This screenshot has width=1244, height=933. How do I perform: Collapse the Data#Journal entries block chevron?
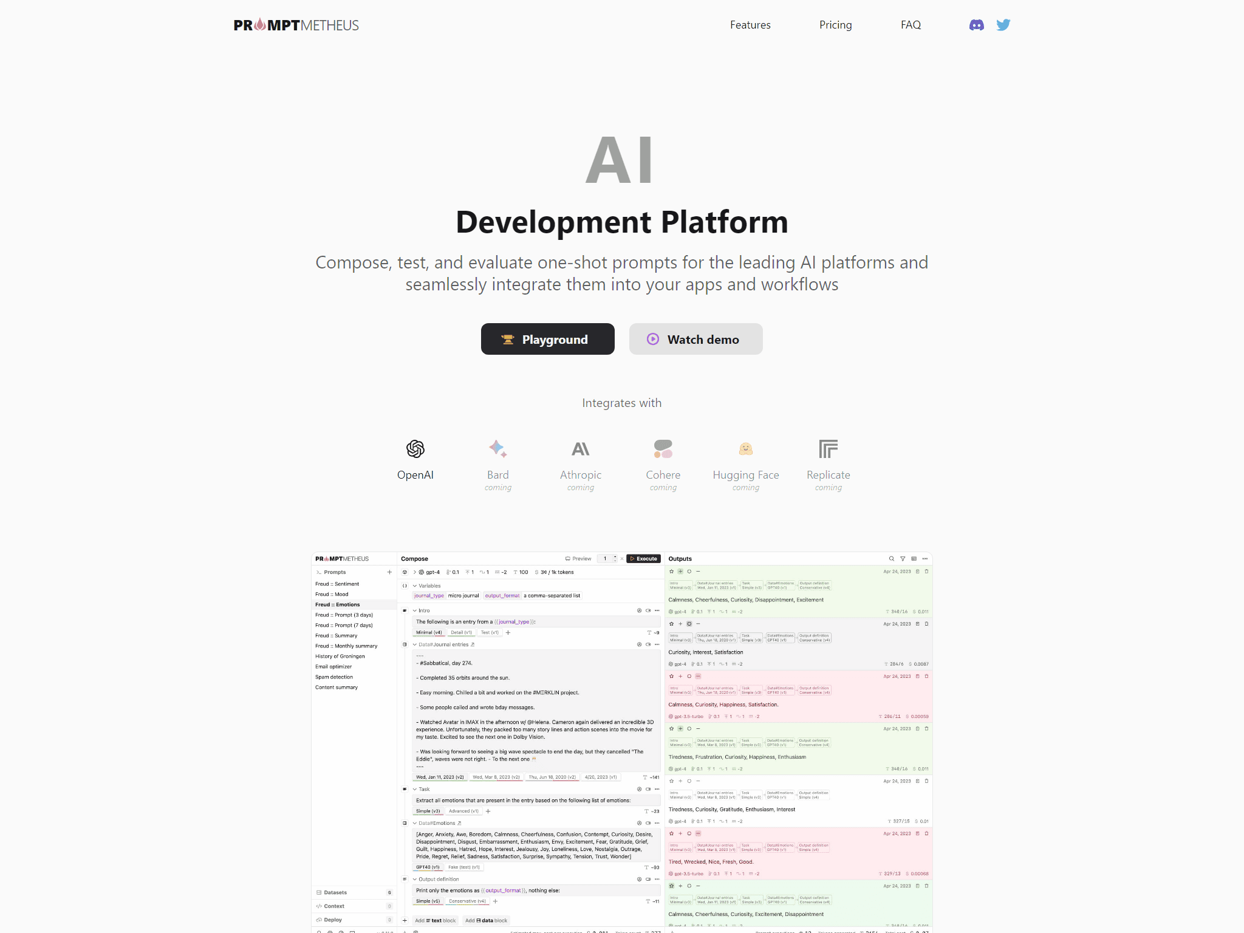point(415,644)
